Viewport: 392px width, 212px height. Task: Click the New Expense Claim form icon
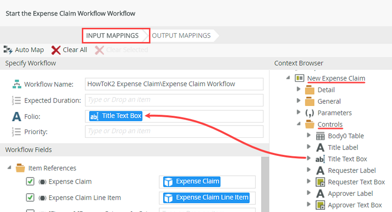pyautogui.click(x=299, y=78)
